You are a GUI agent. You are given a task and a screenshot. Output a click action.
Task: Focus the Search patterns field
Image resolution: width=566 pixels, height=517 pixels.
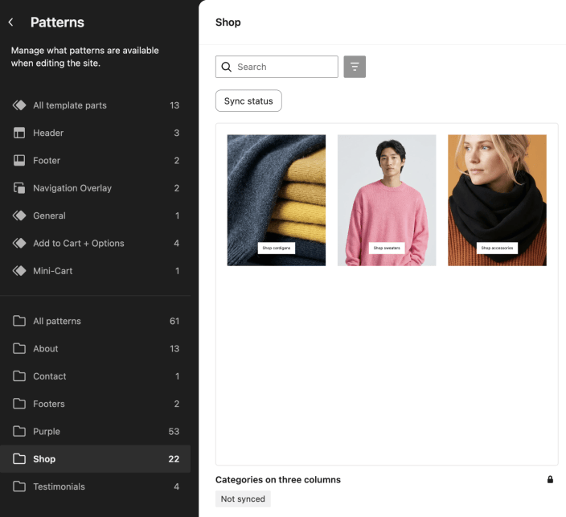[277, 67]
